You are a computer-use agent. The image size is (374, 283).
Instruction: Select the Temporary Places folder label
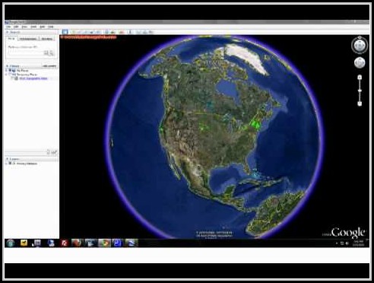(x=27, y=75)
